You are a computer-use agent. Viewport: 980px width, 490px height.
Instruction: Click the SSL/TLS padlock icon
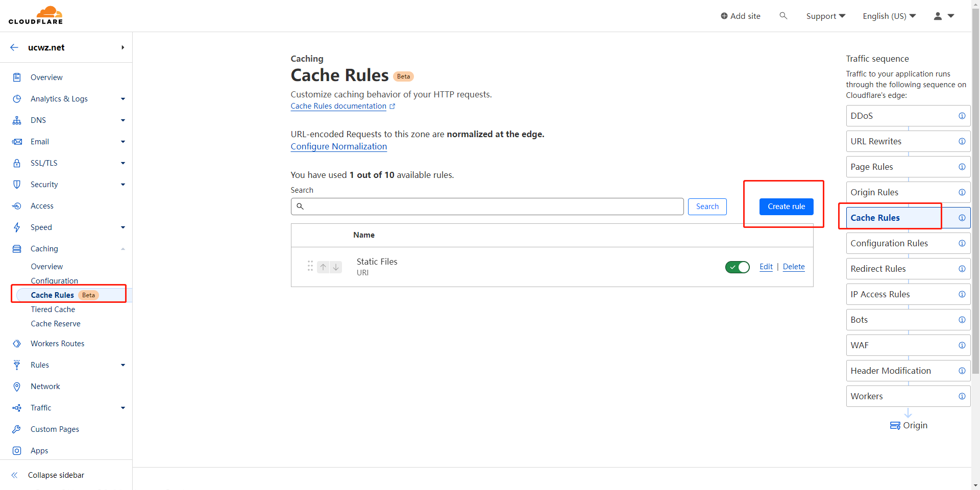17,163
